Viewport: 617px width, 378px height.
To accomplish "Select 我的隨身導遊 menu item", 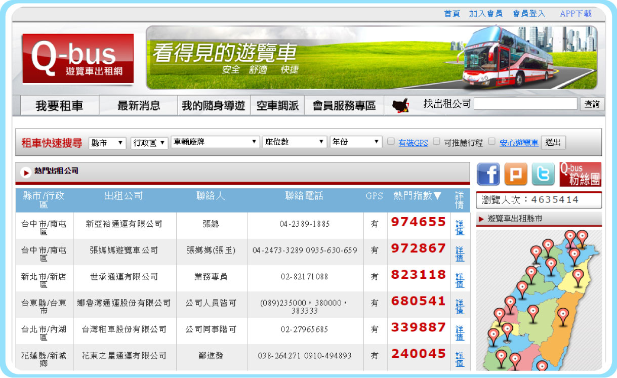I will [x=214, y=106].
